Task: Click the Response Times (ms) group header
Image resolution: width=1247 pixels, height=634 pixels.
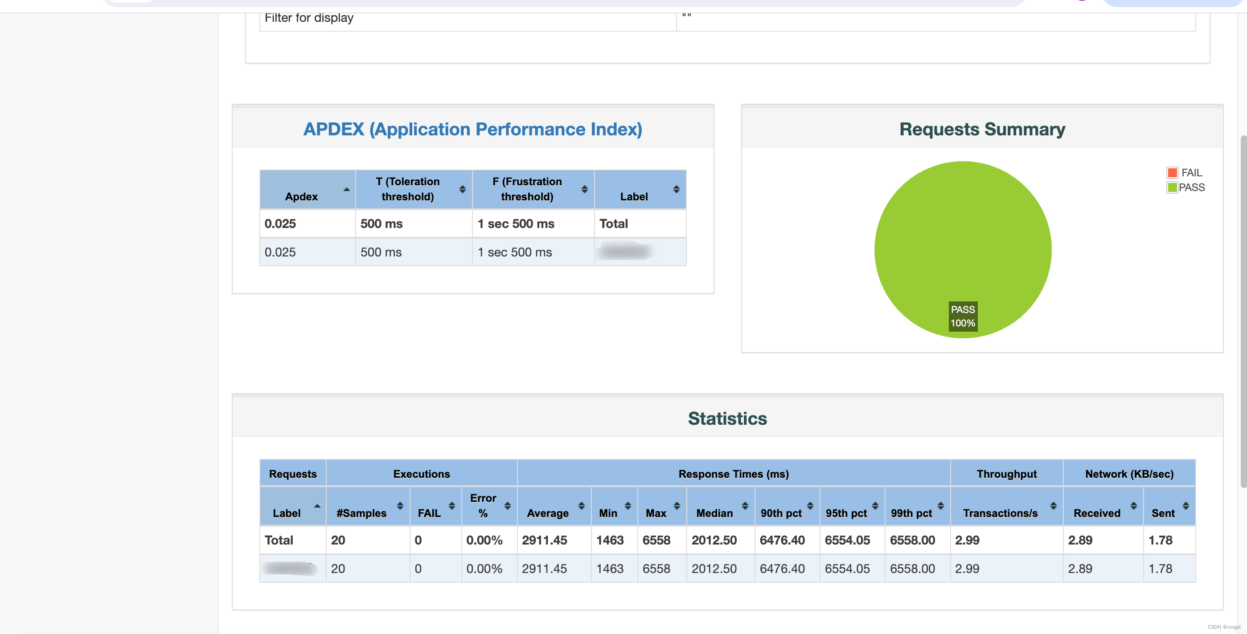Action: (734, 473)
